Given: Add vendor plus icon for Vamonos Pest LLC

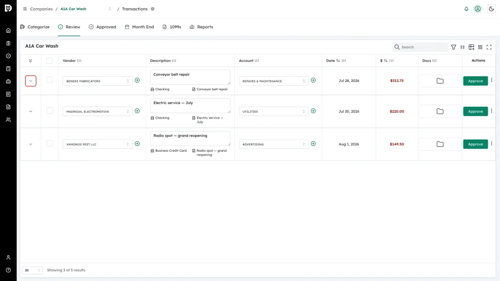Looking at the screenshot, I should (x=137, y=144).
